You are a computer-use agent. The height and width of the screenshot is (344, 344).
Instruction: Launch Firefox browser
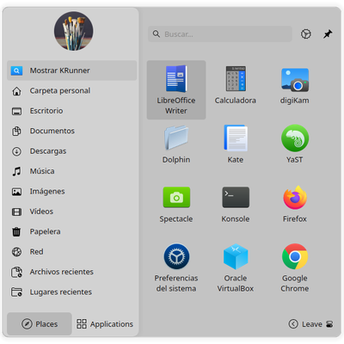[295, 204]
